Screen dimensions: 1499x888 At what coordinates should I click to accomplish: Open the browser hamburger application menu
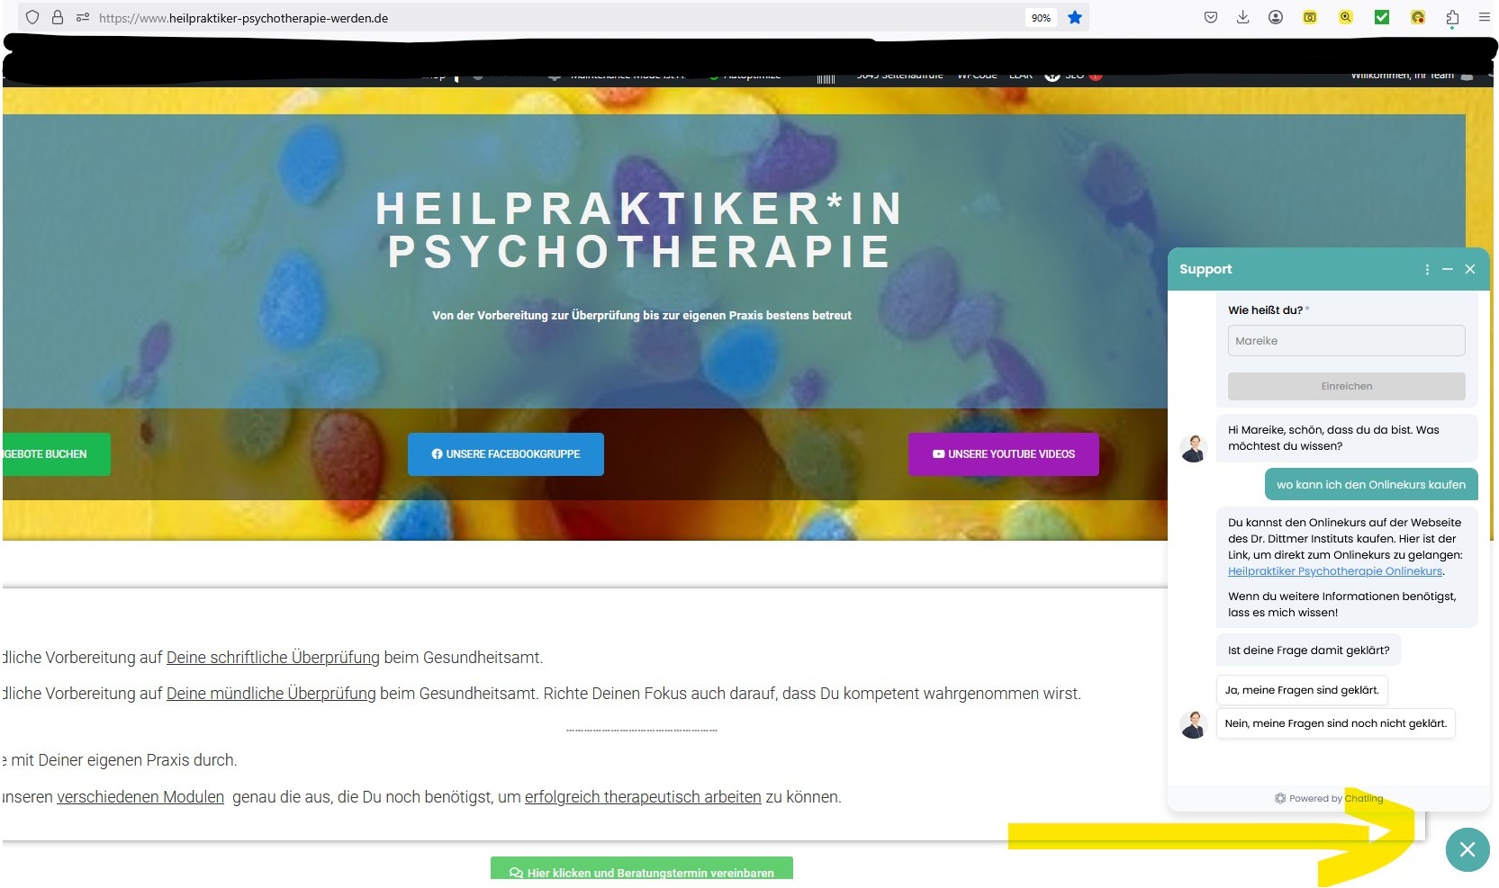tap(1485, 17)
